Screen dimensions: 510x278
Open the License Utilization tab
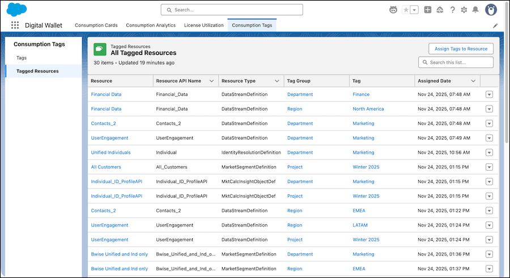tap(203, 25)
